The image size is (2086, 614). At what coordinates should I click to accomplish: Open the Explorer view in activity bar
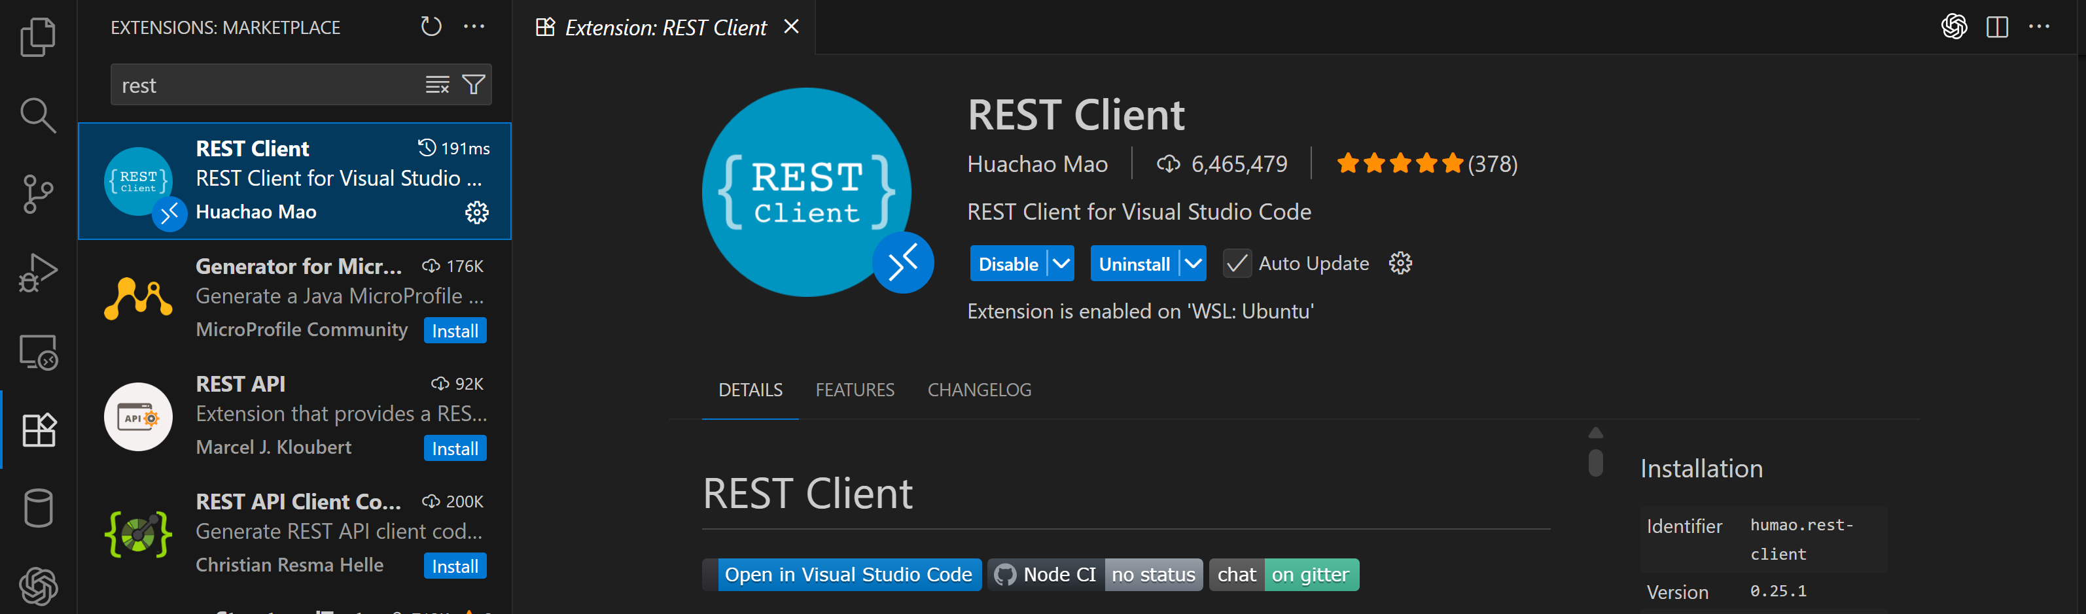37,37
